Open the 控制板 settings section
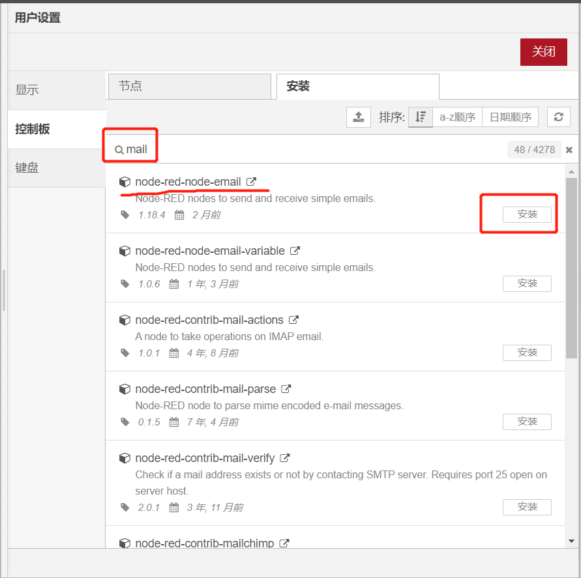The width and height of the screenshot is (581, 578). click(x=56, y=129)
